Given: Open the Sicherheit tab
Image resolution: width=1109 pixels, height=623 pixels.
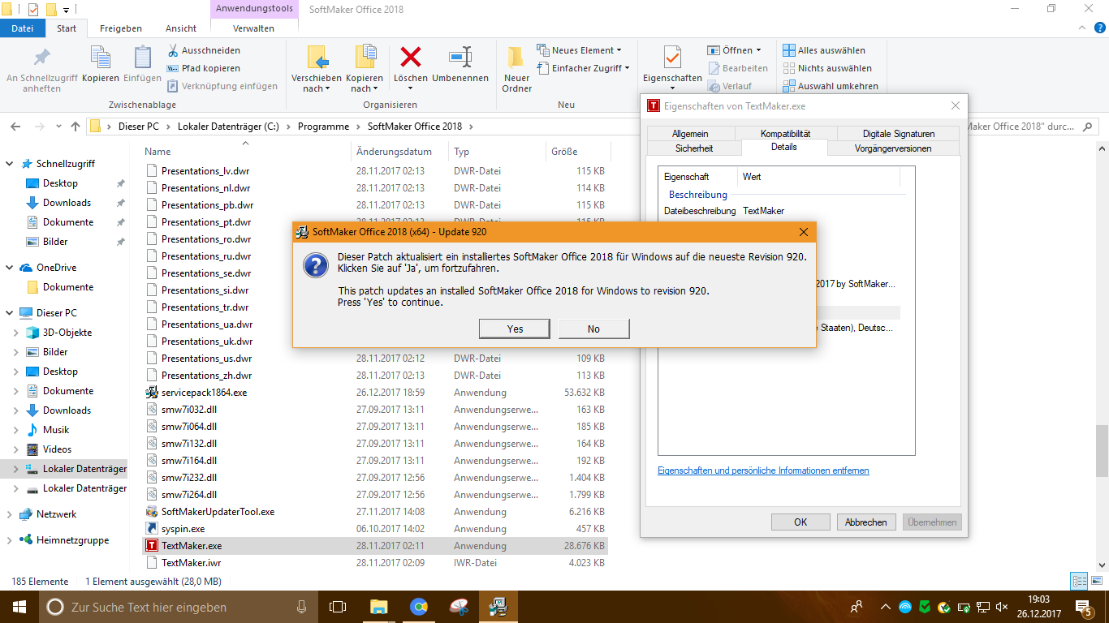Looking at the screenshot, I should (694, 148).
